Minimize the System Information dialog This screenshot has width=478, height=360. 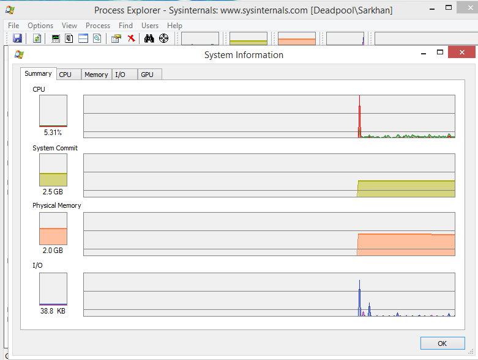[424, 53]
